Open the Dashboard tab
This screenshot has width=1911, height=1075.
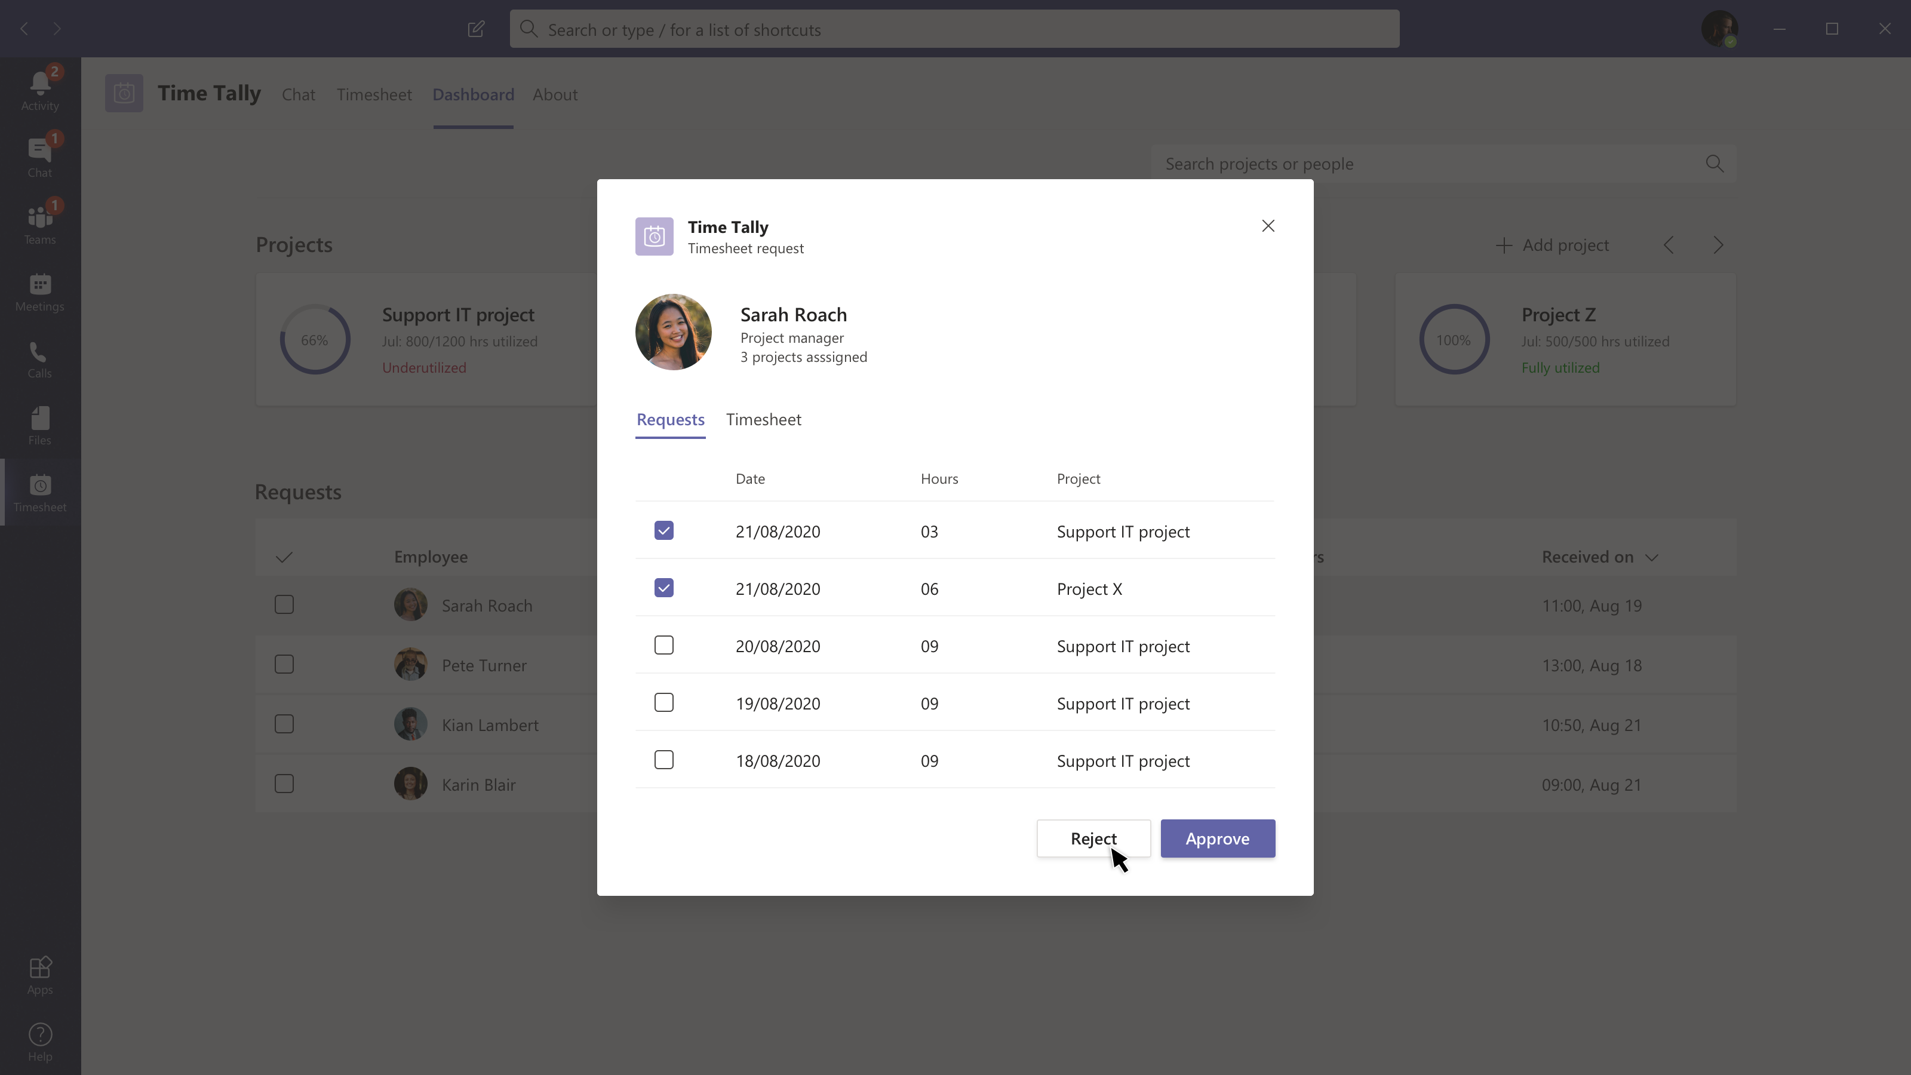tap(474, 95)
